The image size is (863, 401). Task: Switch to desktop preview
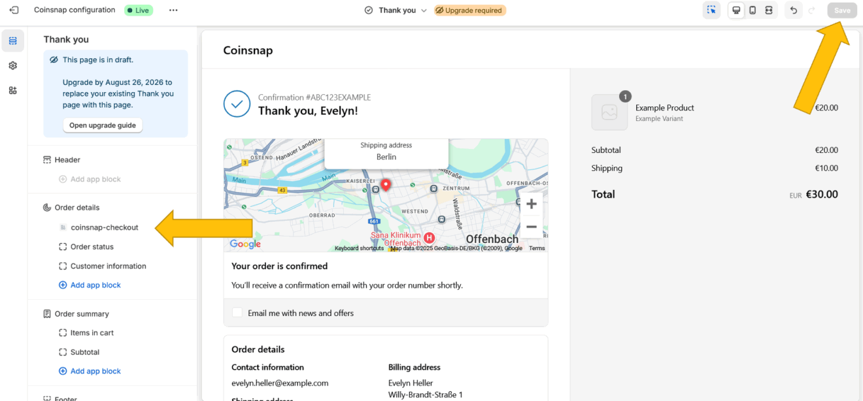[736, 10]
